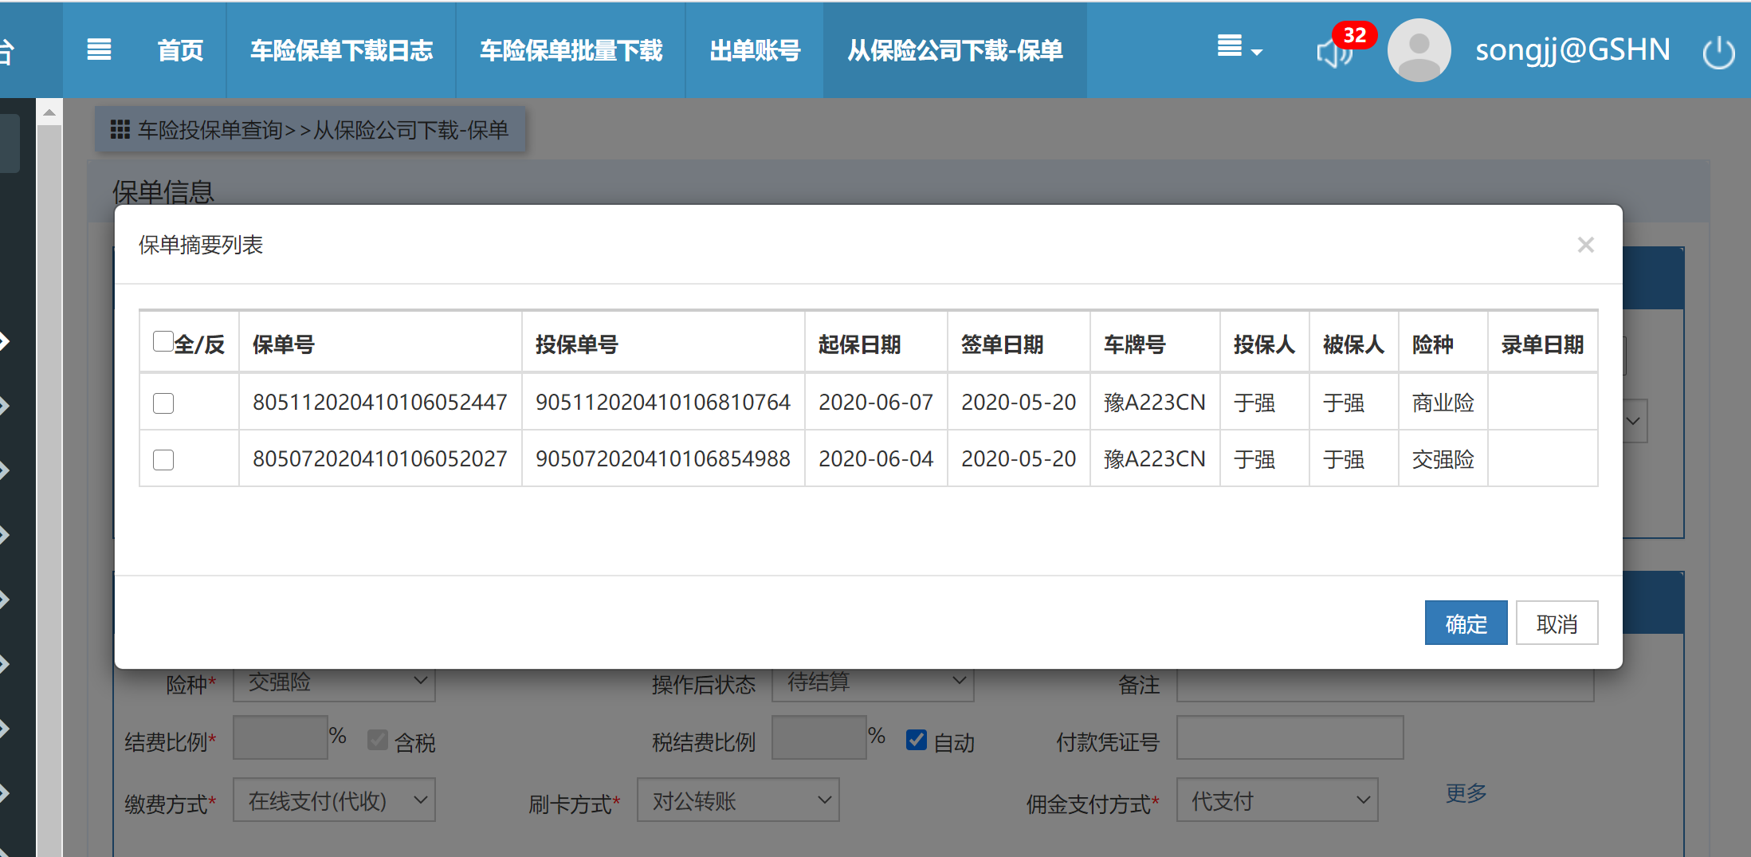Image resolution: width=1751 pixels, height=857 pixels.
Task: Open the notification speaker icon with badge 32
Action: [1335, 53]
